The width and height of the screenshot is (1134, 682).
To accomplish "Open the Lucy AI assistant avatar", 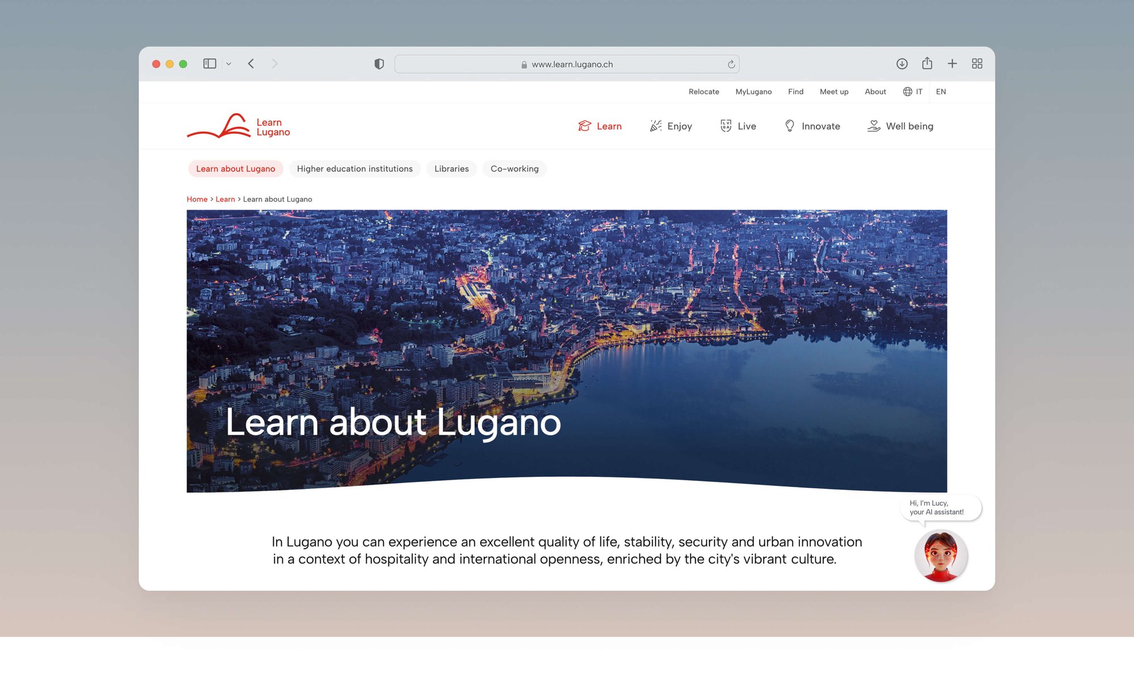I will tap(941, 556).
